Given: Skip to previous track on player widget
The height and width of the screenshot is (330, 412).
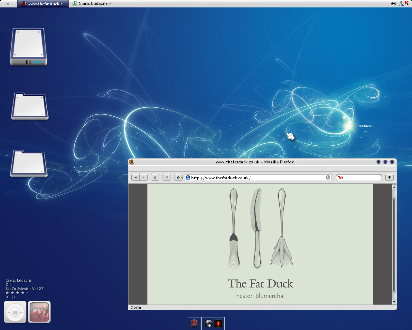Looking at the screenshot, I should tap(9, 312).
